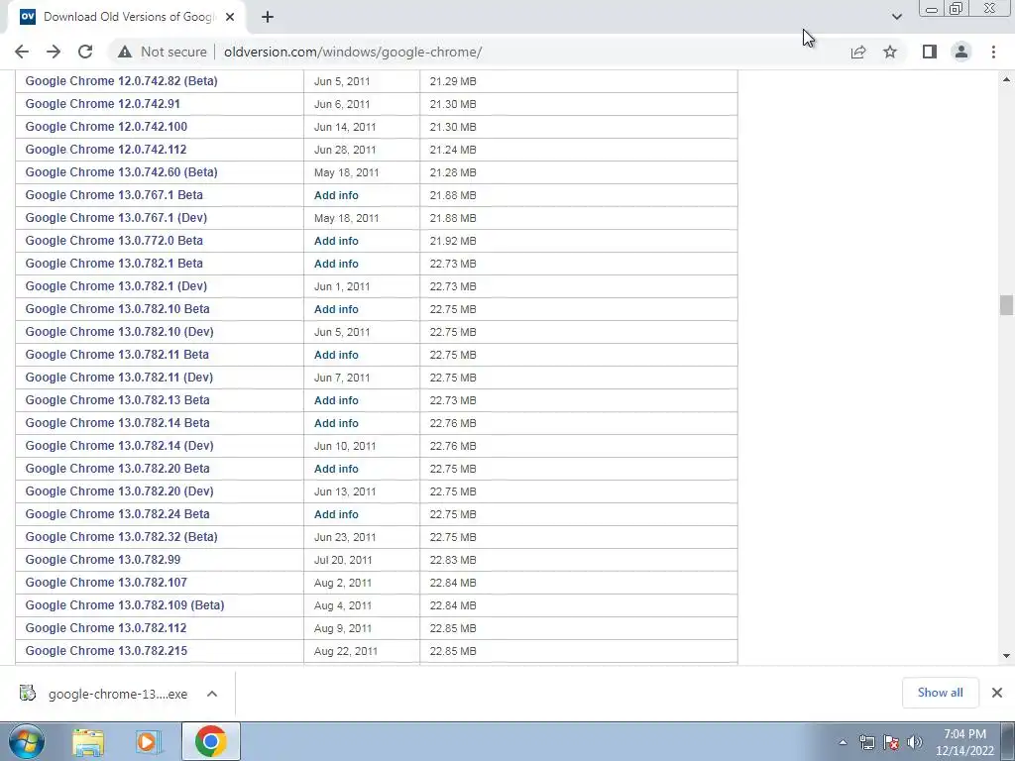Open Google Chrome 13.0.767.1 (Dev) link

click(116, 217)
